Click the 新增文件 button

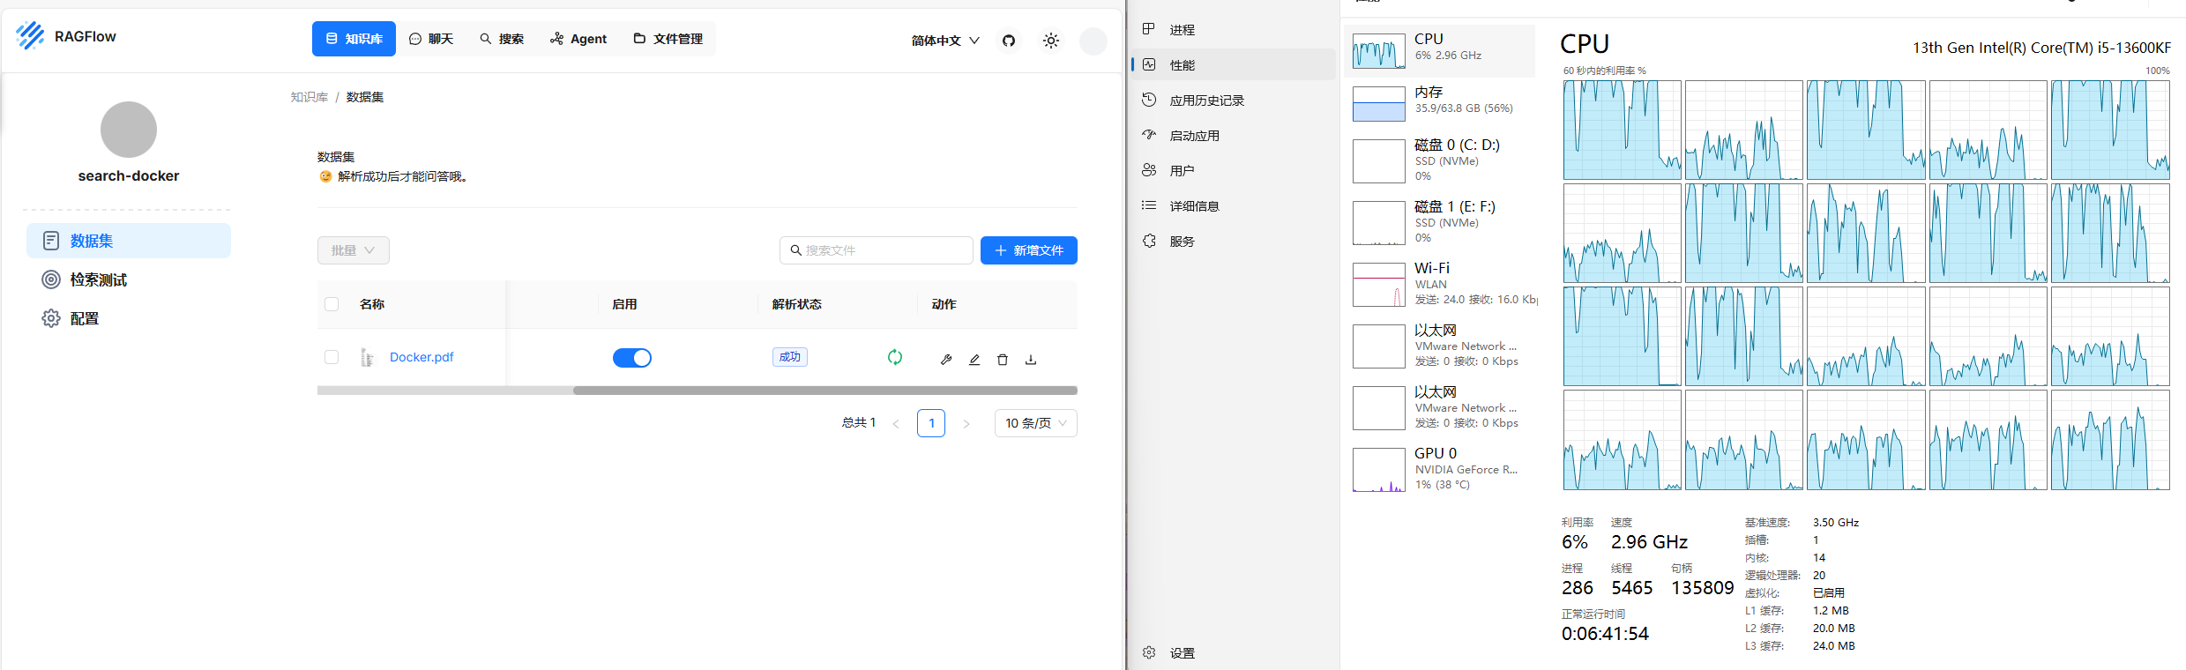[1028, 250]
